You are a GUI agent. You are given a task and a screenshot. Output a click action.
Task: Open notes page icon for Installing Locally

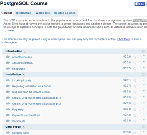pos(140,80)
